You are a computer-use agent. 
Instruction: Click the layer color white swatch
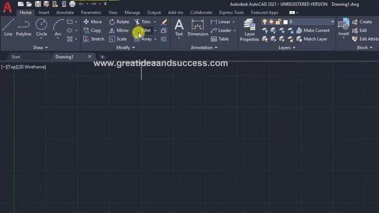(285, 22)
